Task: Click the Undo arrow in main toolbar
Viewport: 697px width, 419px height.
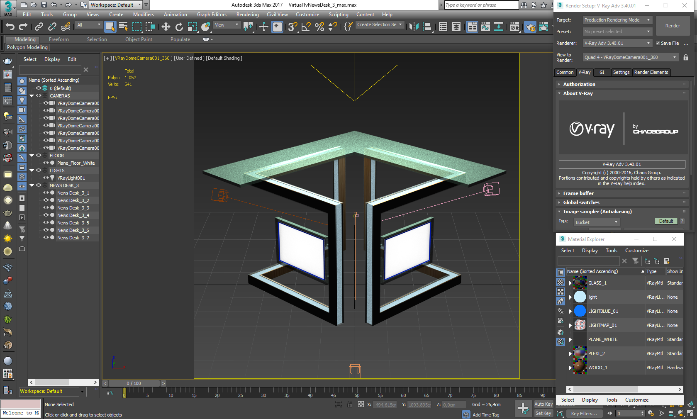Action: [10, 27]
